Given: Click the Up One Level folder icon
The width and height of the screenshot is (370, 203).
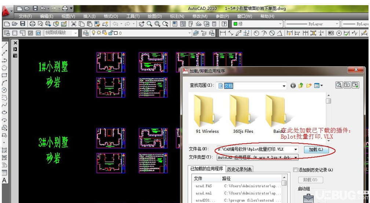Looking at the screenshot, I should click(x=301, y=86).
